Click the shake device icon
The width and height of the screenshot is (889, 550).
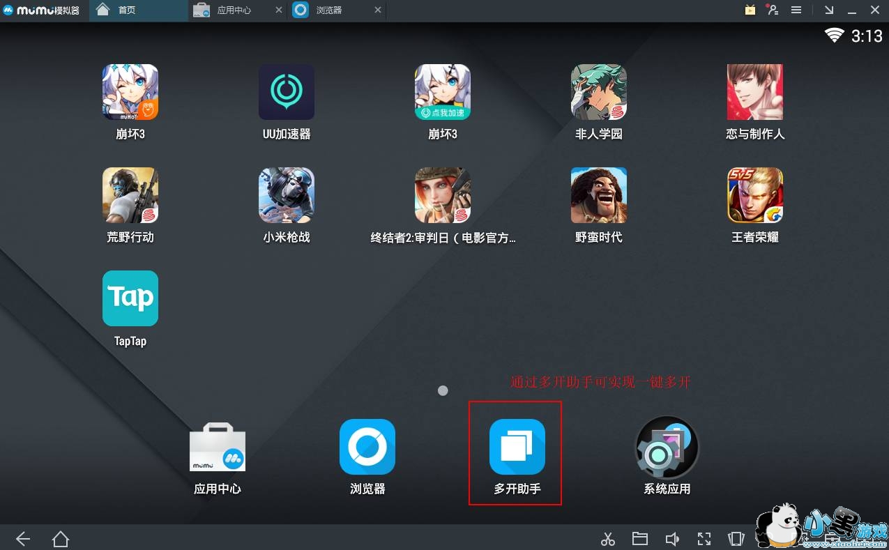tap(736, 538)
